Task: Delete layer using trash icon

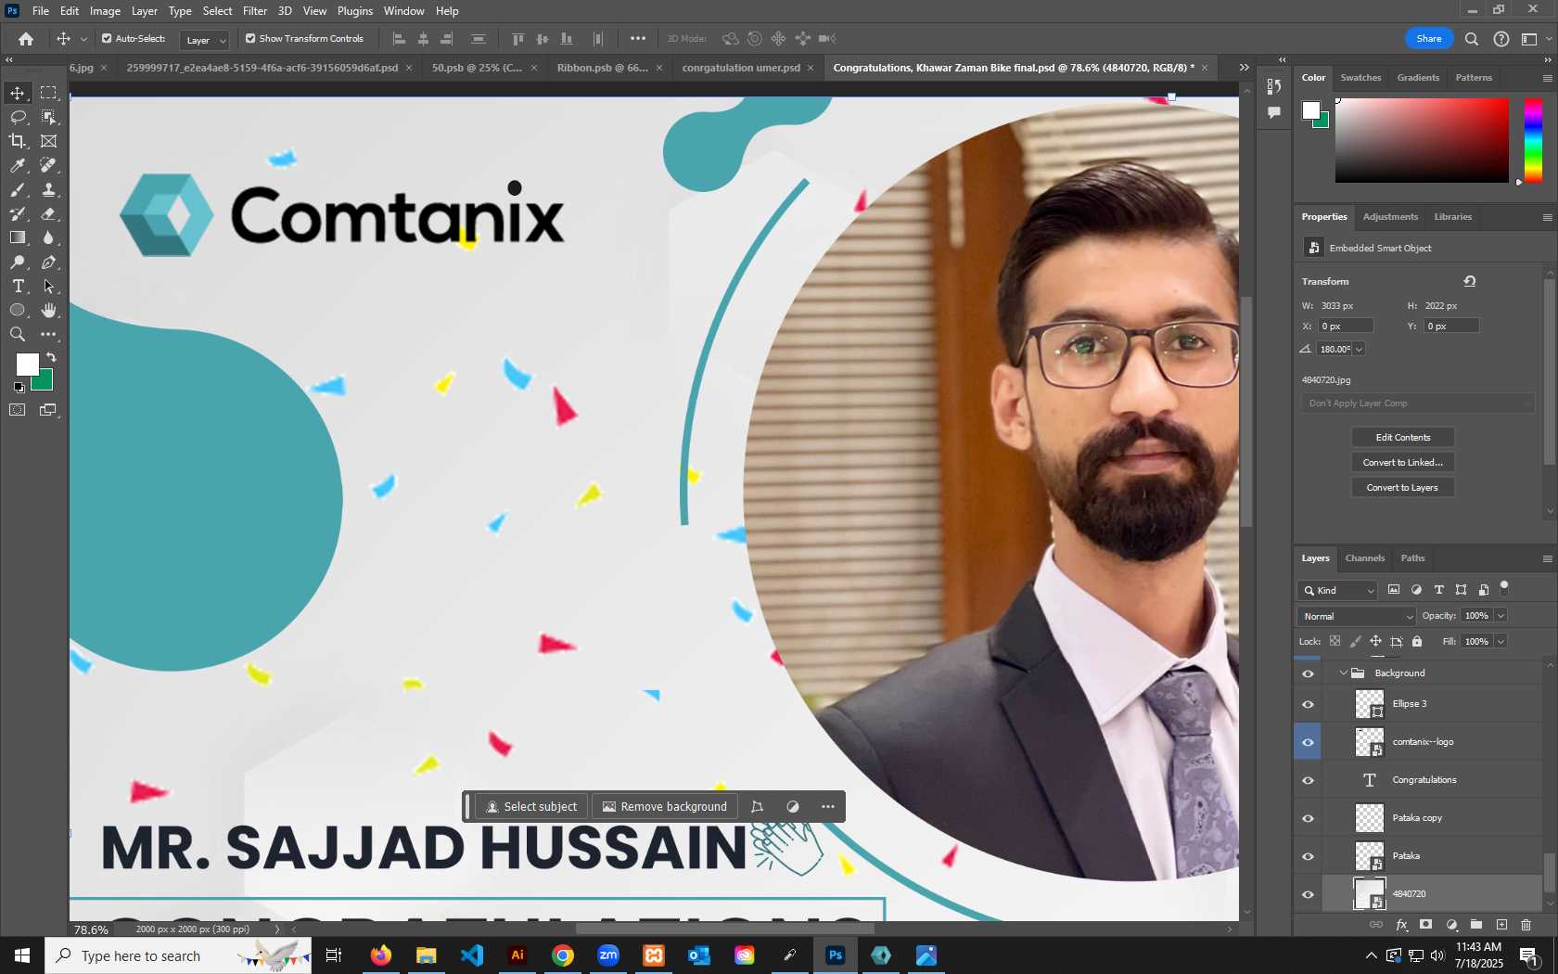Action: [x=1526, y=925]
